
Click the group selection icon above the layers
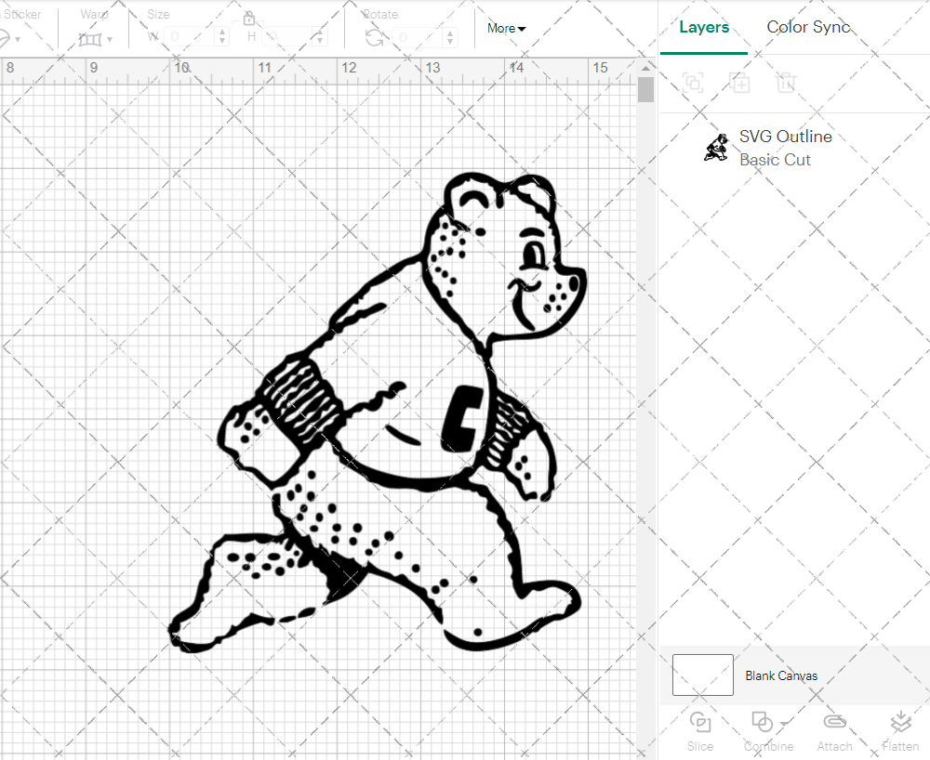pyautogui.click(x=693, y=83)
